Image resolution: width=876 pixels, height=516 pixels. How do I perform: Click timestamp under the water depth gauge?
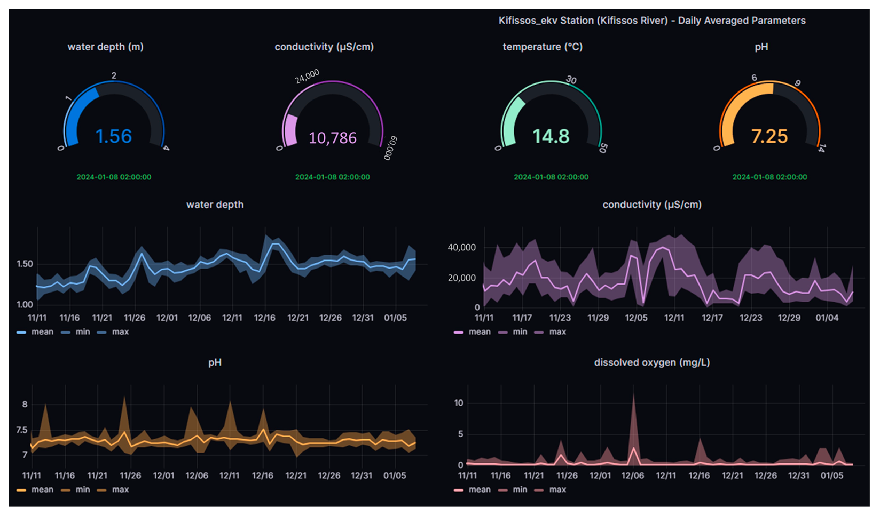[x=114, y=177]
